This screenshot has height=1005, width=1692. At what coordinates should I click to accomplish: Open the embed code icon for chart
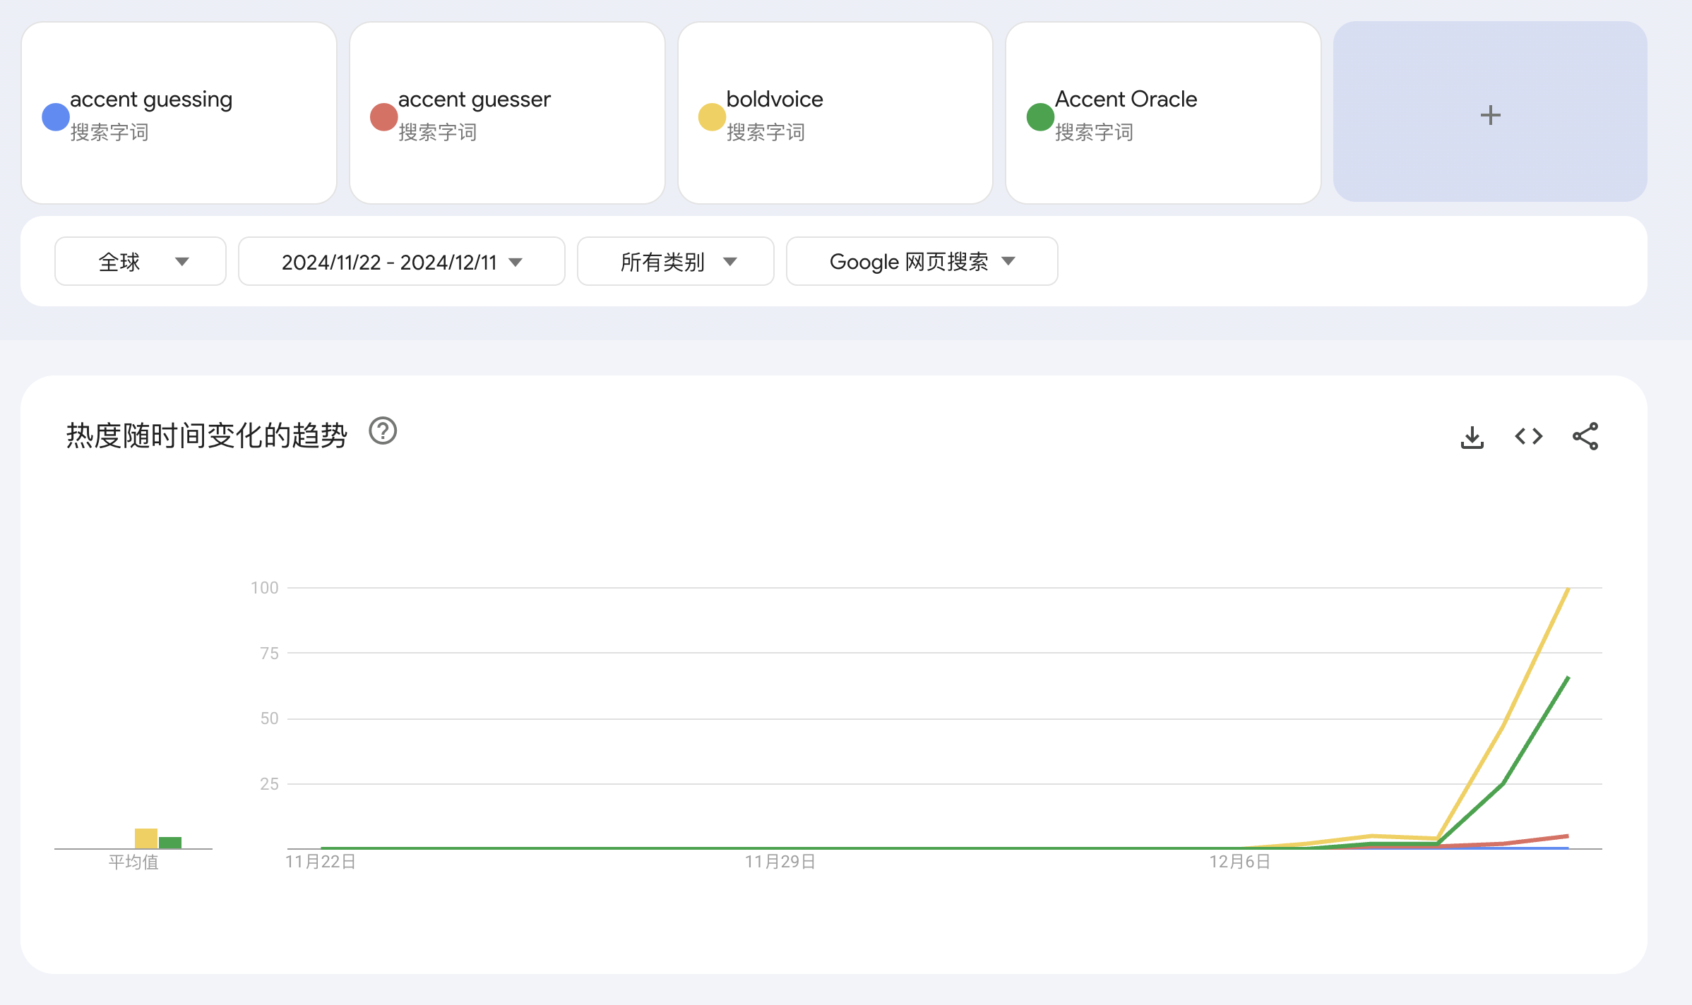(x=1529, y=437)
